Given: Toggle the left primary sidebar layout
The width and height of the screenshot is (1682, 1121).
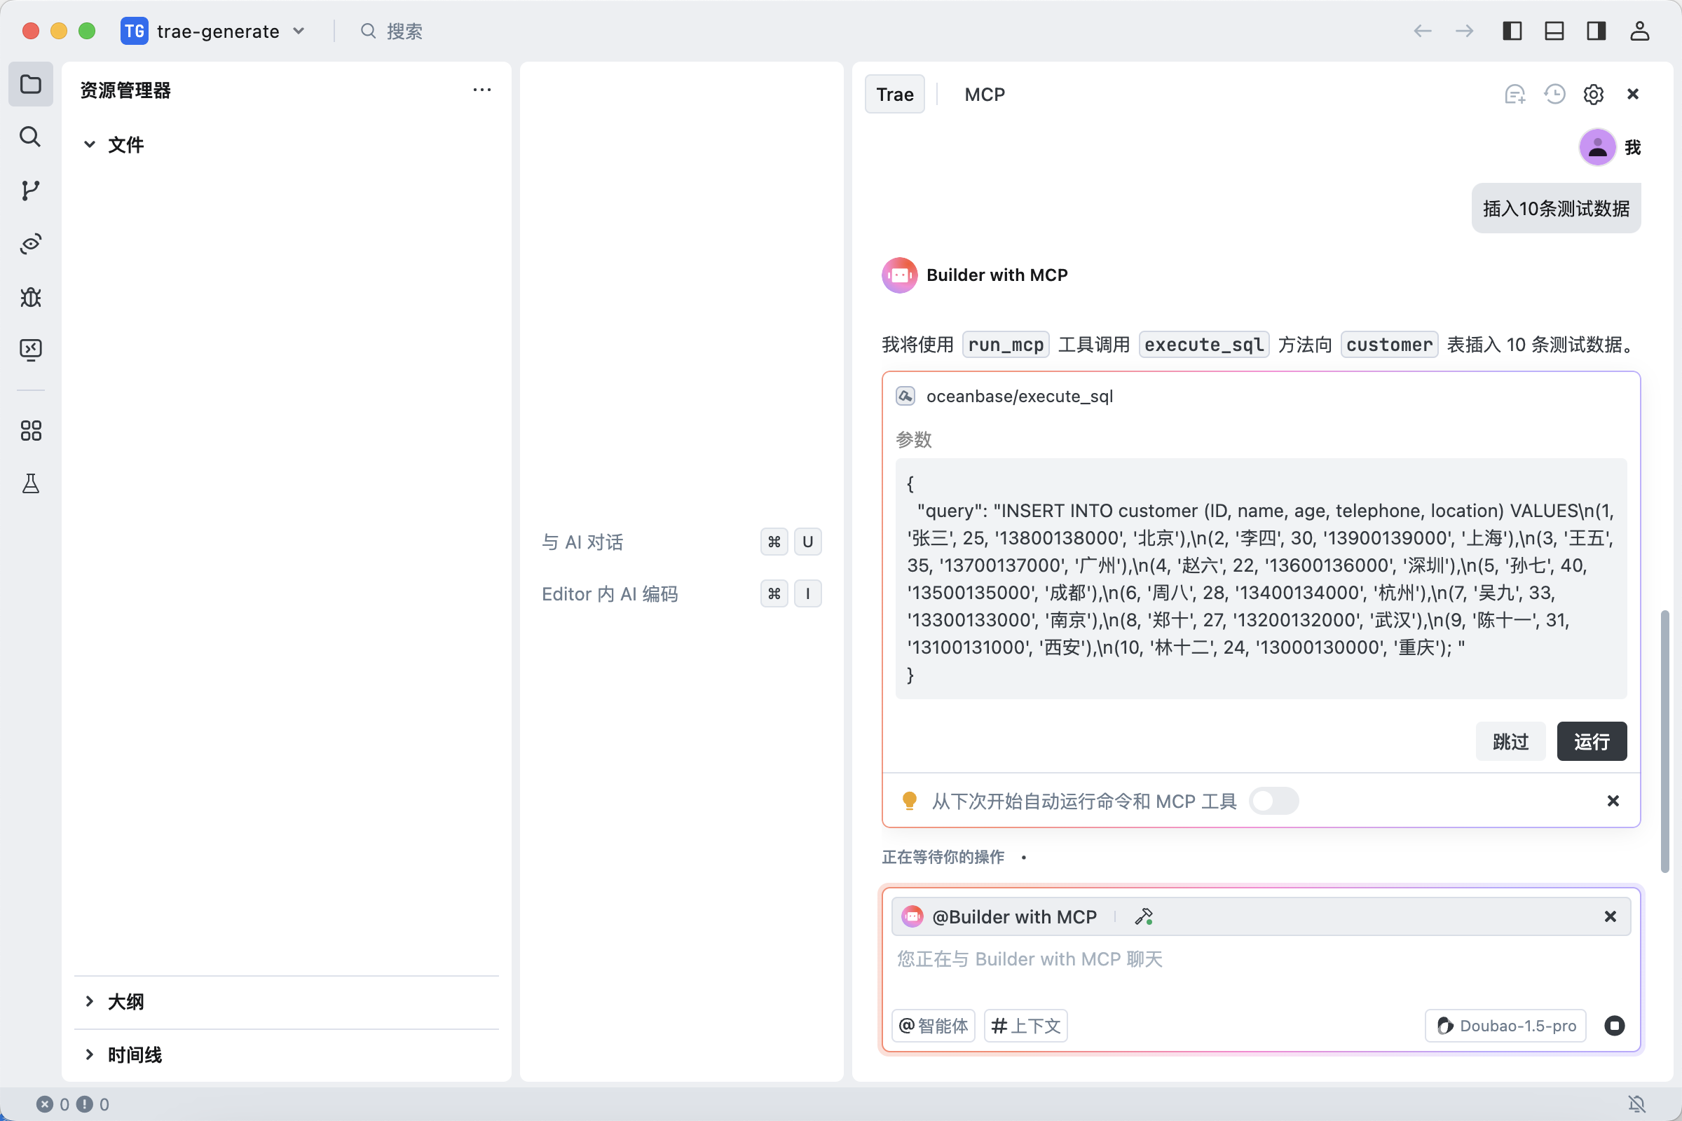Looking at the screenshot, I should tap(1512, 31).
